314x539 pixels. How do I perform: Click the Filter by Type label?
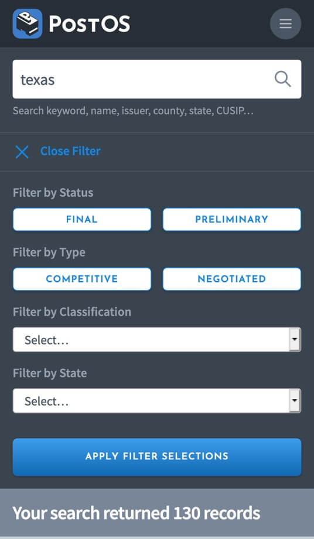tap(49, 253)
